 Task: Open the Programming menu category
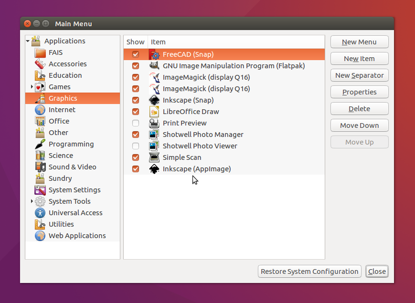(73, 144)
